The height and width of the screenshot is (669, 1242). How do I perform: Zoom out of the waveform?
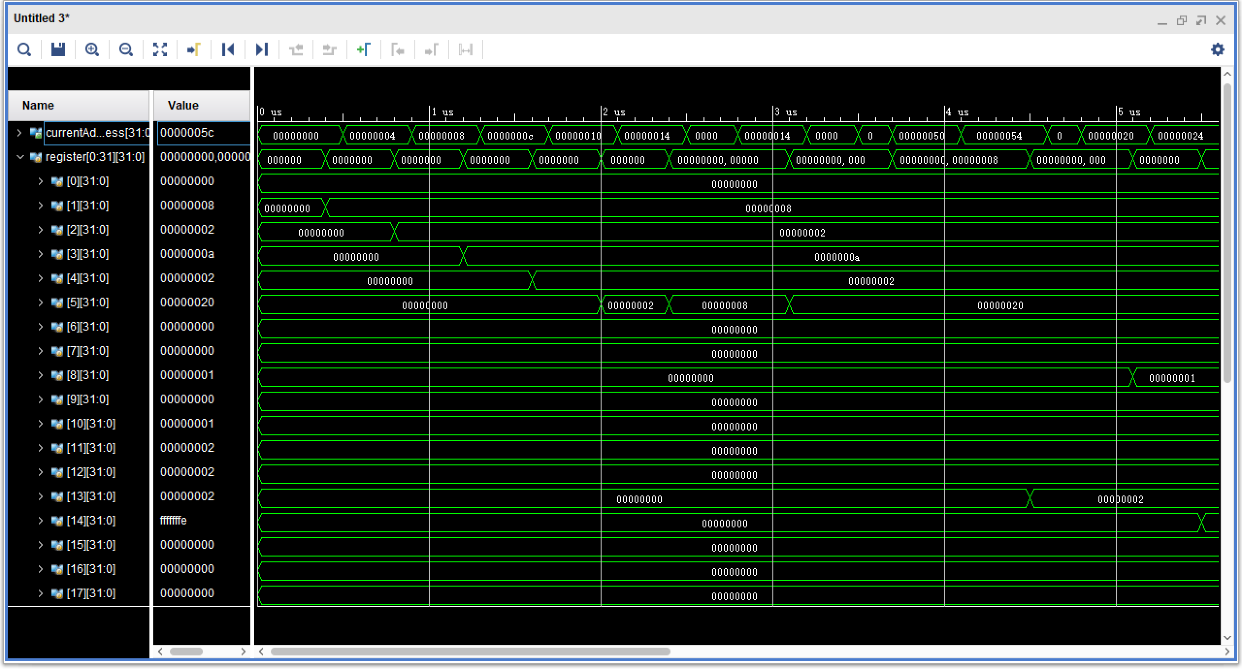pyautogui.click(x=126, y=49)
